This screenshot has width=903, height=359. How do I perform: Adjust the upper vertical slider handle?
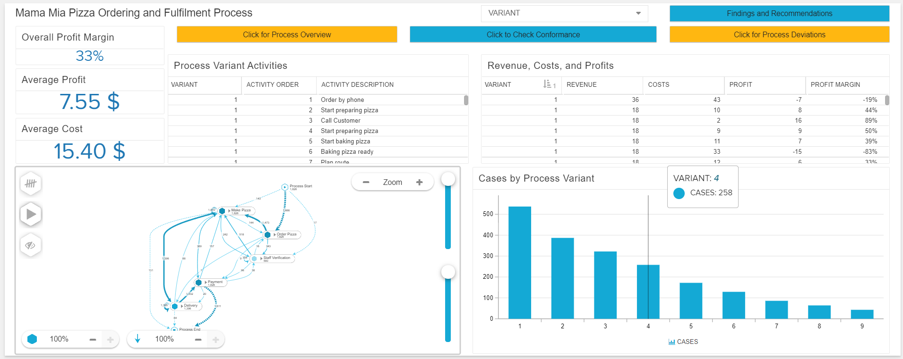click(x=448, y=179)
